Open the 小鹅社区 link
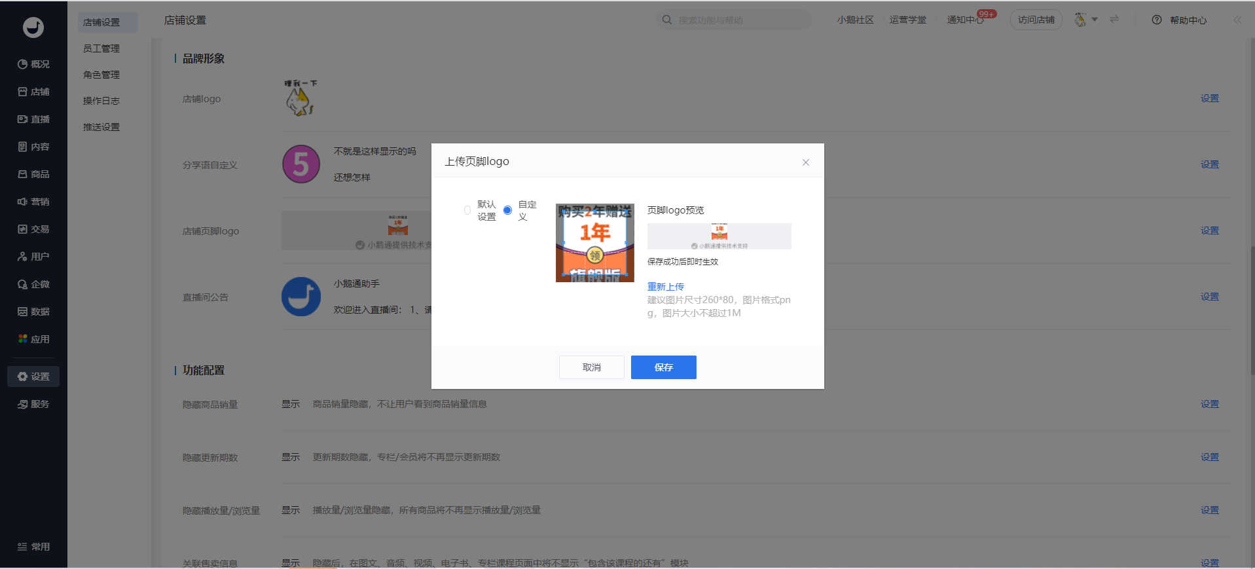This screenshot has width=1255, height=569. [x=855, y=20]
